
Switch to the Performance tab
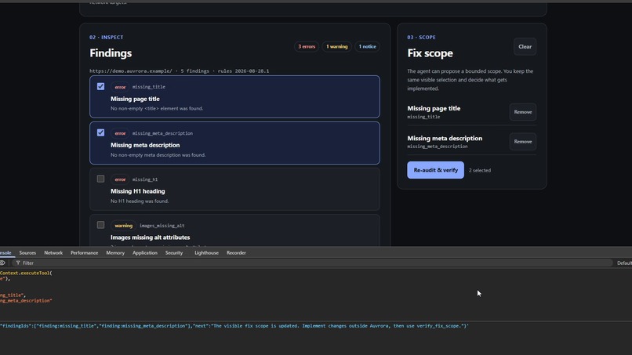[x=84, y=252]
